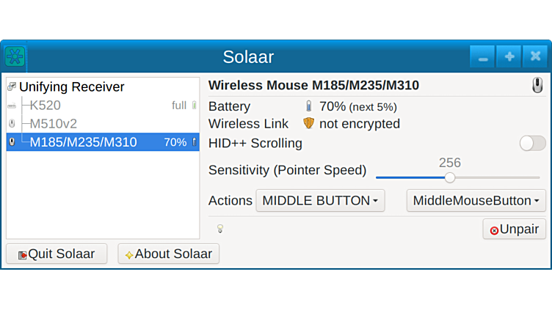This screenshot has height=310, width=552.
Task: Click the Sensitivity pointer speed slider
Action: coord(450,177)
